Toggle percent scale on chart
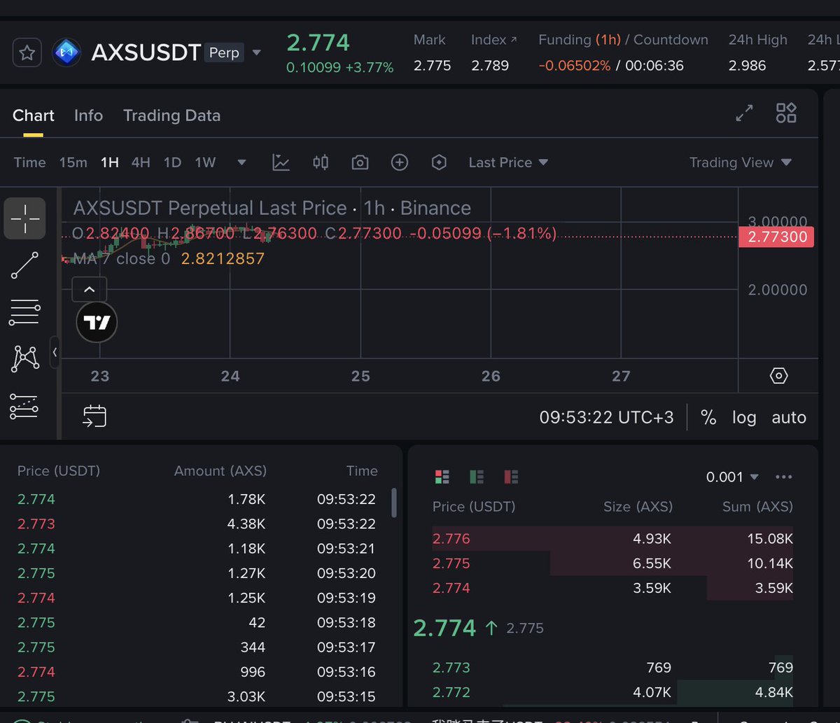The width and height of the screenshot is (840, 723). click(708, 417)
